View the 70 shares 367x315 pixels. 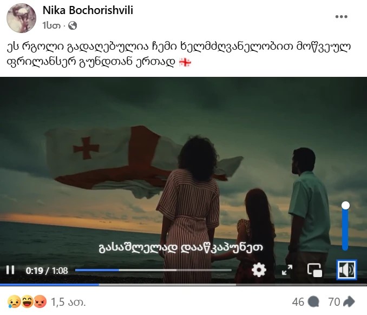342,302
